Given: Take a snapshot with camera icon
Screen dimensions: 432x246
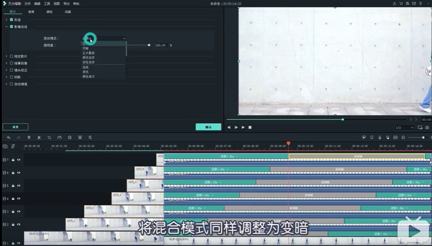Looking at the screenshot, I should 427,127.
